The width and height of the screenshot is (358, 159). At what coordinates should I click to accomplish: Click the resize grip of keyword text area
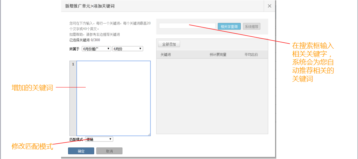click(x=149, y=134)
